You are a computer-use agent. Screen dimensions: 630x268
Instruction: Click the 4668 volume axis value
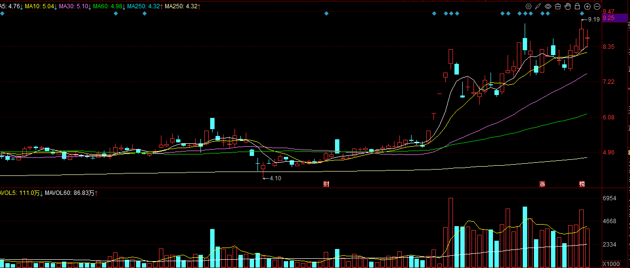point(610,221)
